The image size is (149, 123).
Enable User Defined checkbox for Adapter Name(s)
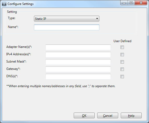[122, 47]
